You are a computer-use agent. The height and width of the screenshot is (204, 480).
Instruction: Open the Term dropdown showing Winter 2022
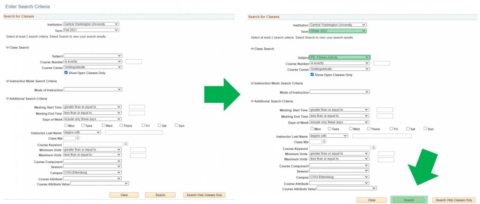coord(338,31)
